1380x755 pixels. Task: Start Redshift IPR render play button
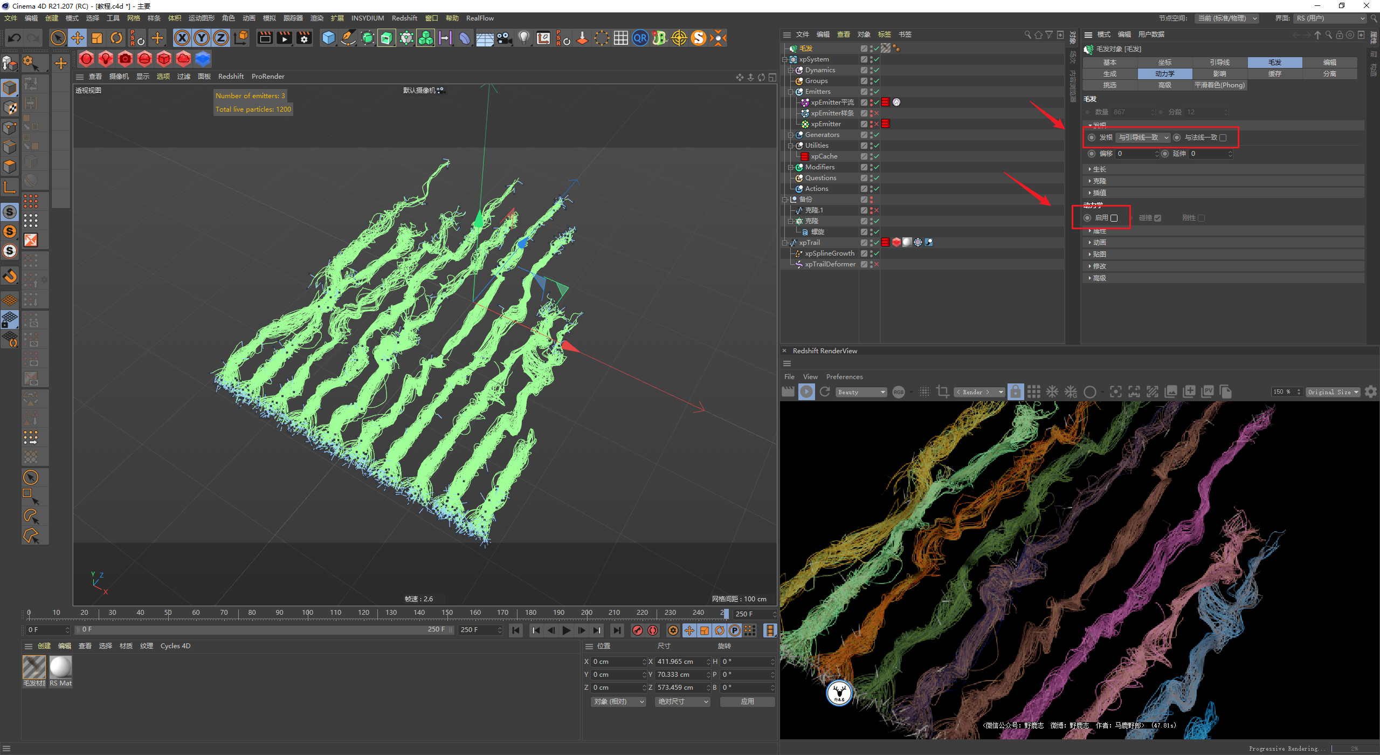(x=806, y=392)
